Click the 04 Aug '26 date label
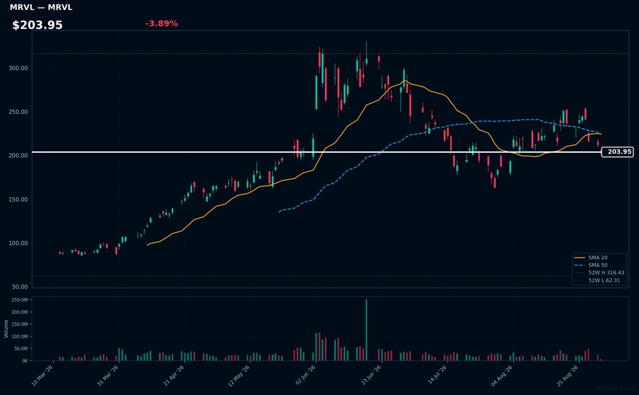Image resolution: width=639 pixels, height=395 pixels. tap(502, 376)
